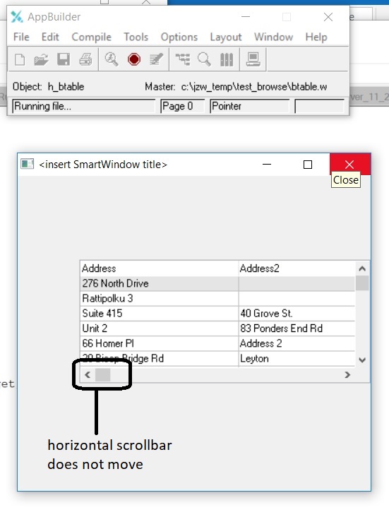
Task: Click the Pointer status field
Action: click(249, 106)
